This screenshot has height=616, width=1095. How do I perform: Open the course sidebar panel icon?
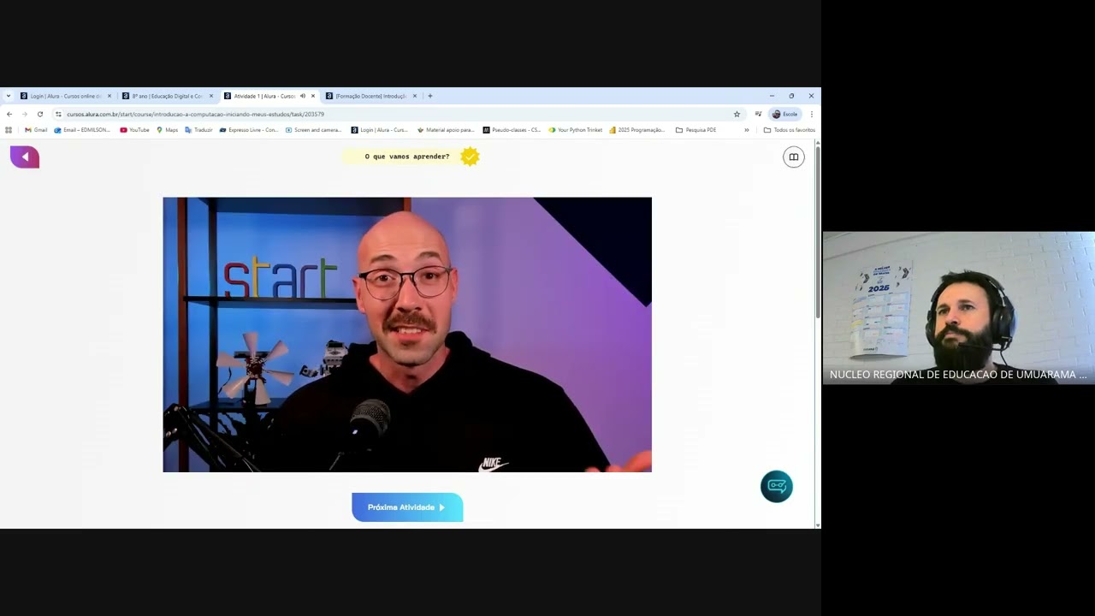coord(794,157)
